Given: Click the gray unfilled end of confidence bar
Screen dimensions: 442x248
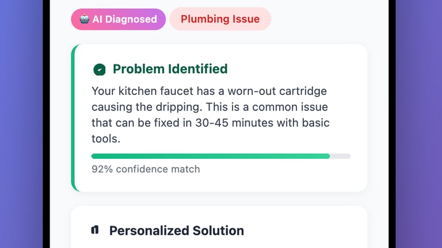Looking at the screenshot, I should click(x=341, y=156).
